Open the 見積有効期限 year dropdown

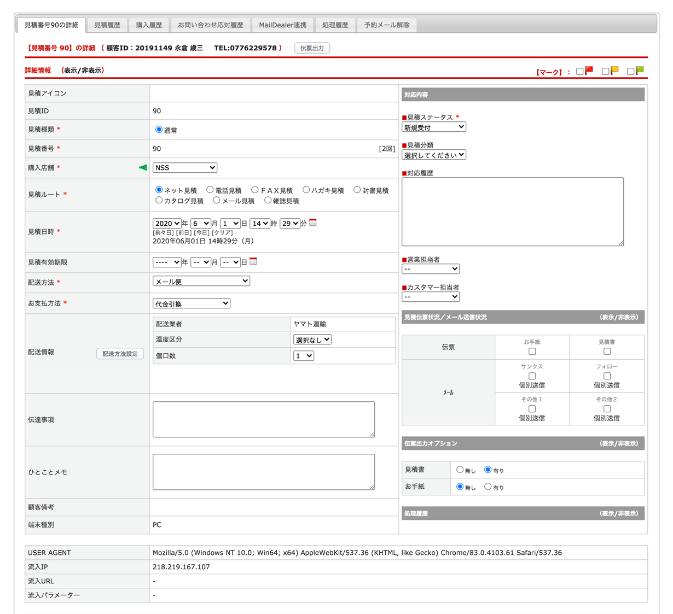pos(167,262)
